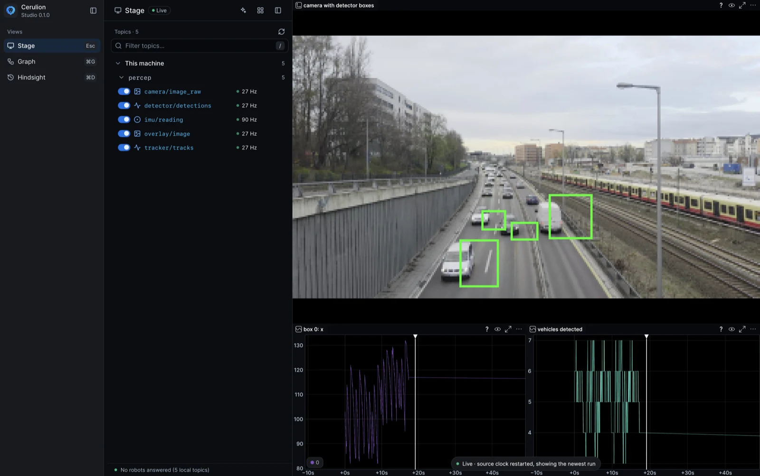Toggle detector/detections topic switch

pyautogui.click(x=124, y=105)
